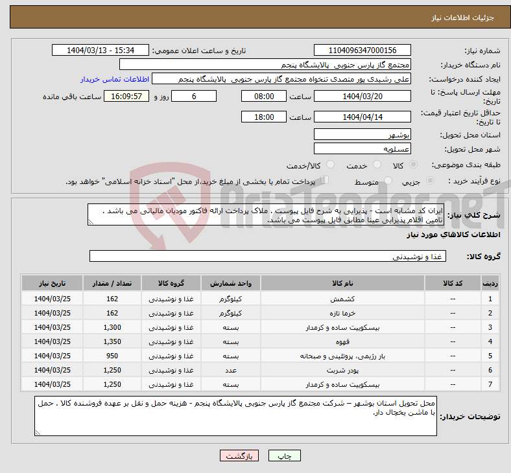Click the city field عسلویه
Screen dimensions: 511x473
362,148
